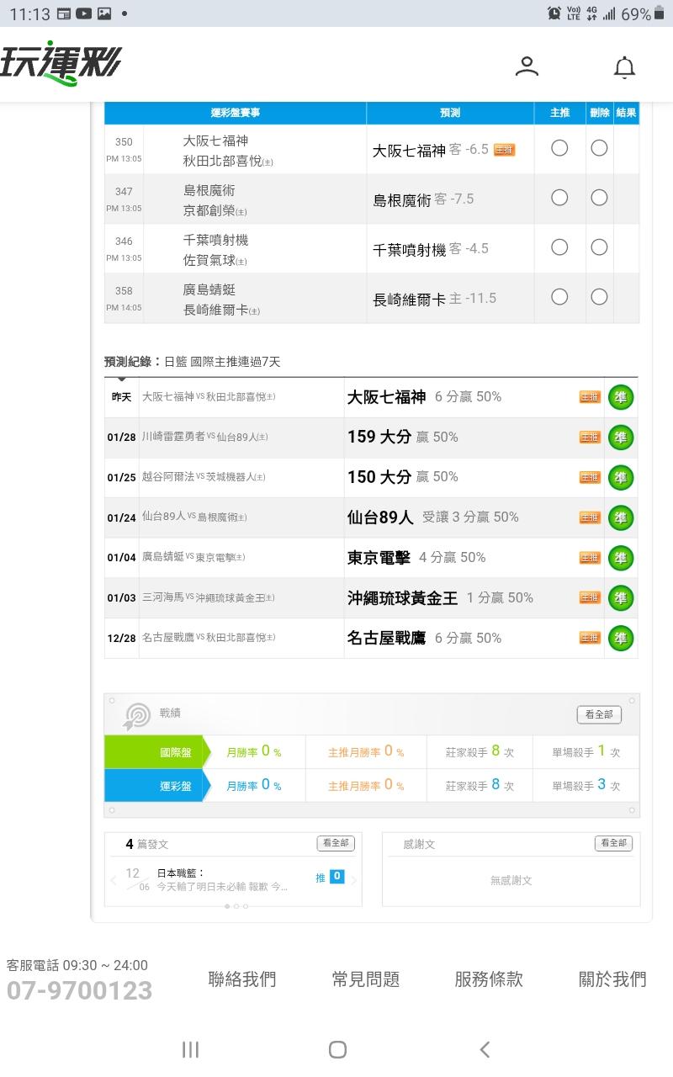This screenshot has height=1077, width=673.
Task: Click green 準 icon on 01/04 row
Action: [621, 558]
